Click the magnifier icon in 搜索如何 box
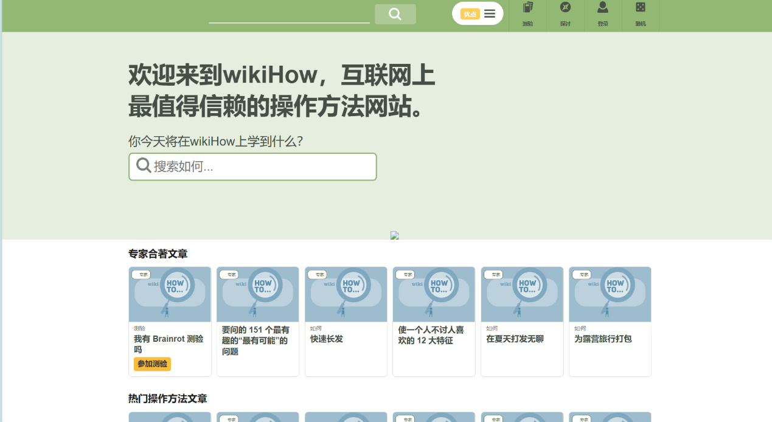 pos(144,165)
